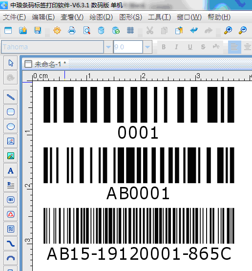The width and height of the screenshot is (252, 271).
Task: Select the rich text paragraph tool
Action: click(11, 185)
